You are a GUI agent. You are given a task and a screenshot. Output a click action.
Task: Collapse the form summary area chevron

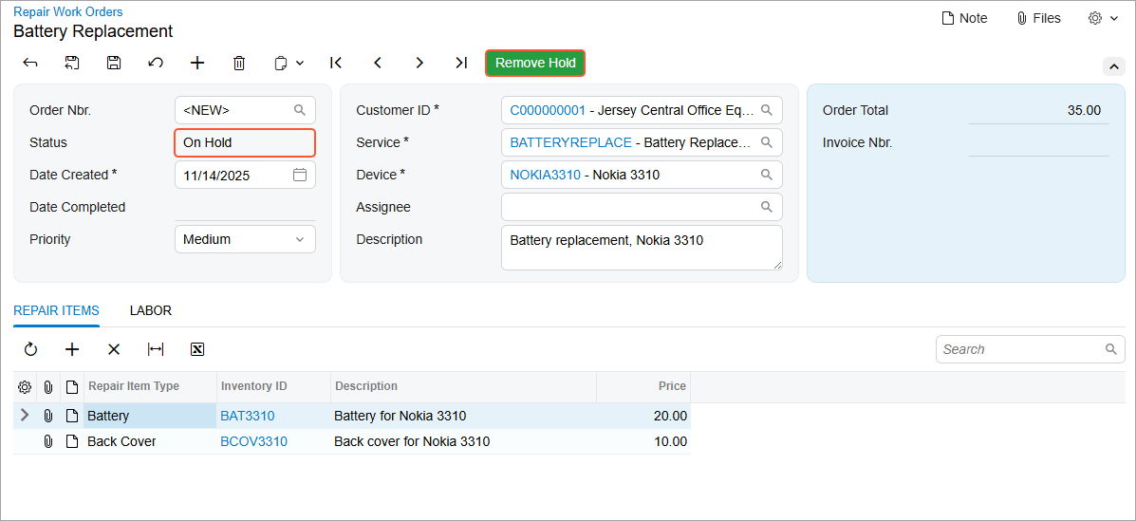1113,66
